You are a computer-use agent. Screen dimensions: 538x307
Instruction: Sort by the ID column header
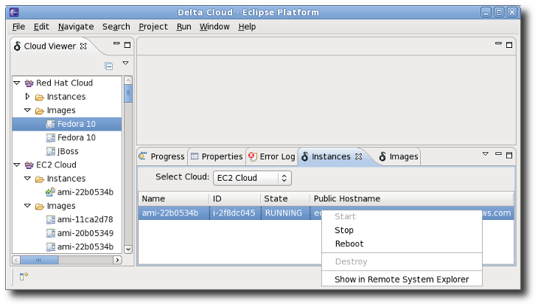point(235,199)
